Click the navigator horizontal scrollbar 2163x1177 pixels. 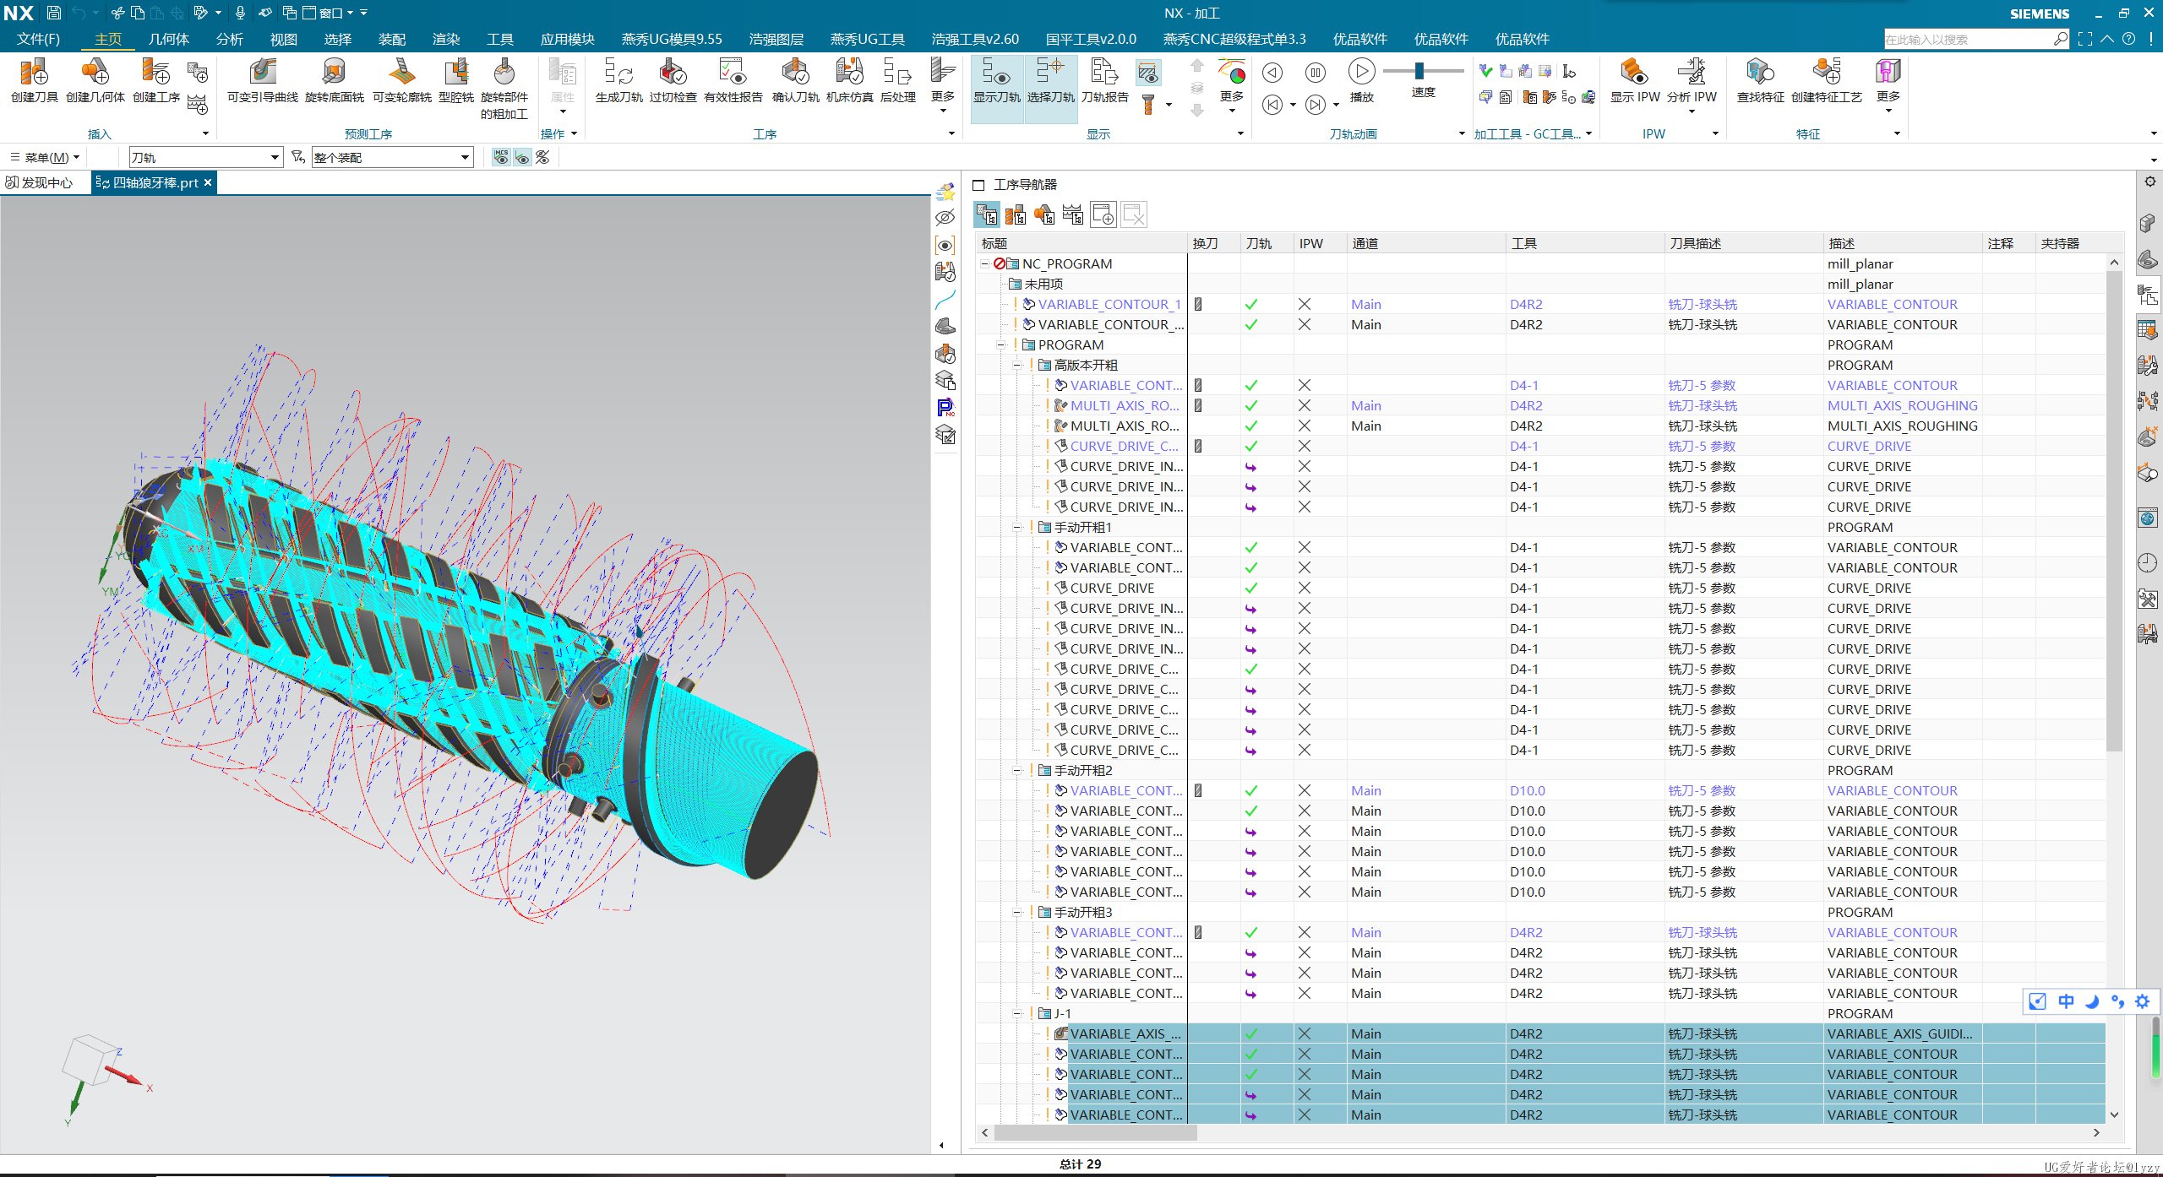(1096, 1133)
